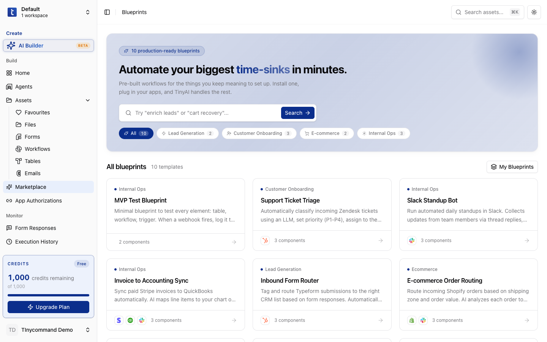Open the Inbound Form Router blueprint title
The height and width of the screenshot is (342, 547).
290,280
